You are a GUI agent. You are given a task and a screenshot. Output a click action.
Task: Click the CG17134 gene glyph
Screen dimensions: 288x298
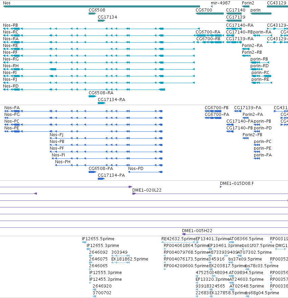102,21
